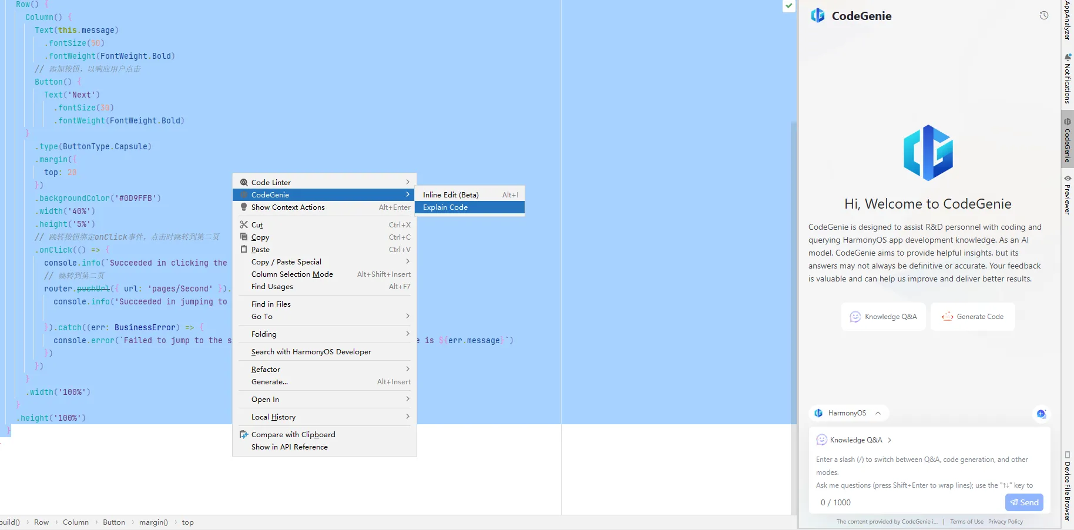Open the Device File Browser side tab

[x=1068, y=486]
